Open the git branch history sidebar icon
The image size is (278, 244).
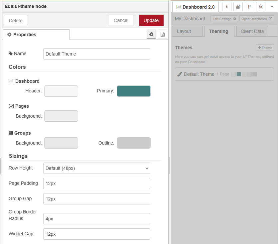click(x=249, y=7)
